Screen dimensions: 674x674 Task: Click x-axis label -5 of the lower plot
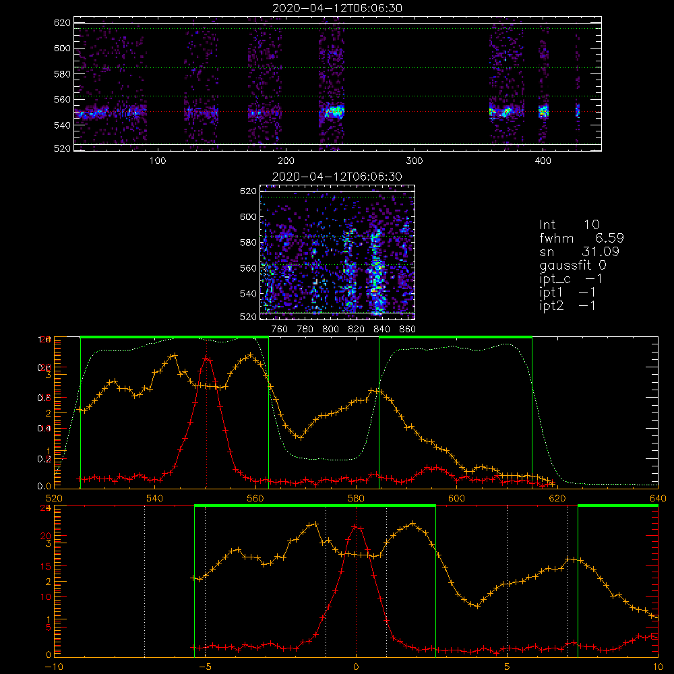[205, 667]
